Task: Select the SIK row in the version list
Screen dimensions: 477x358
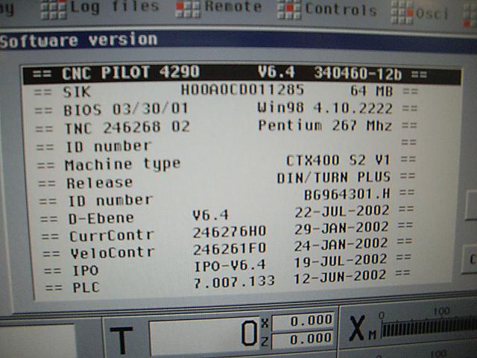Action: click(x=230, y=91)
